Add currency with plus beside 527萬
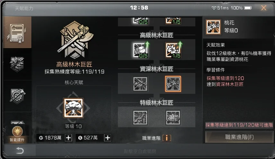The height and width of the screenshot is (159, 275). pos(108,138)
